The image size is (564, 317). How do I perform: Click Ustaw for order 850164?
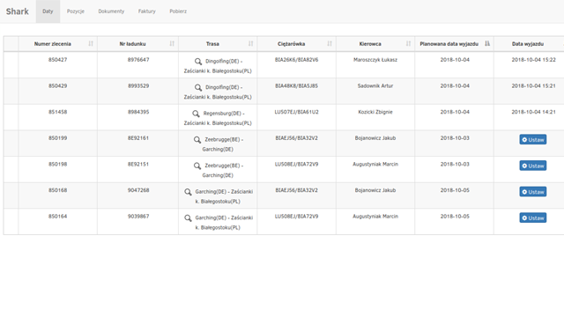click(532, 217)
